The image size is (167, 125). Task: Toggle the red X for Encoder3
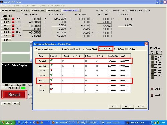tap(51, 70)
